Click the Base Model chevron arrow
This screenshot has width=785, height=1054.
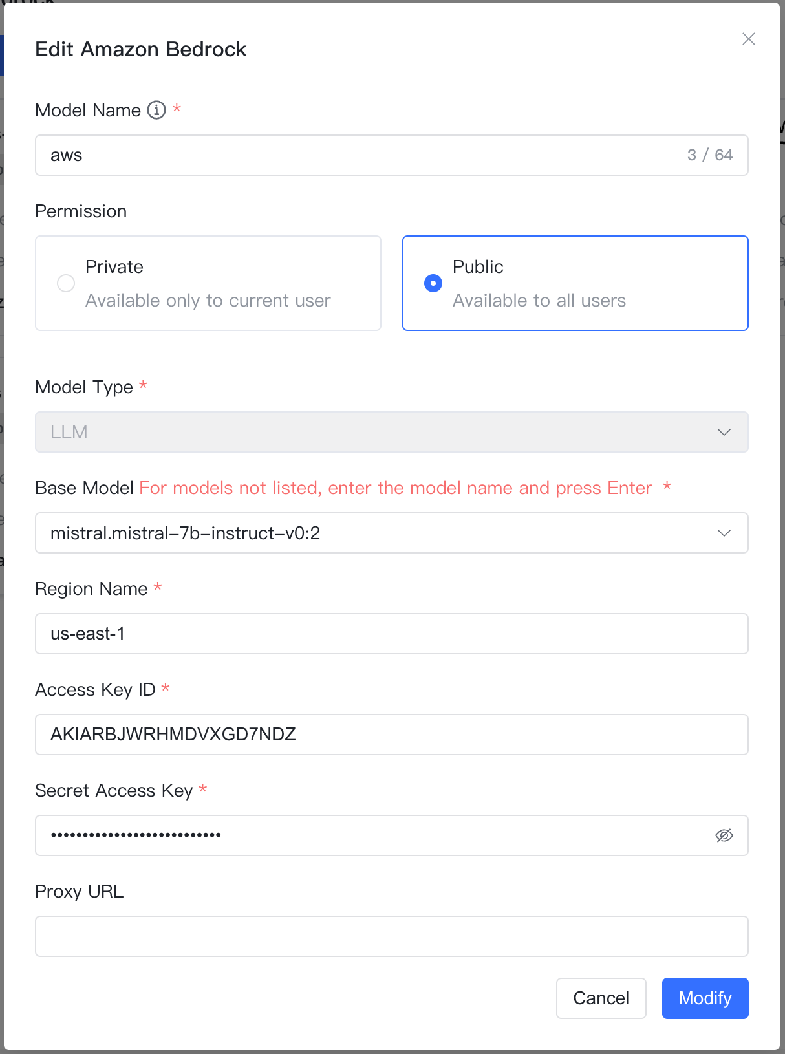tap(724, 533)
